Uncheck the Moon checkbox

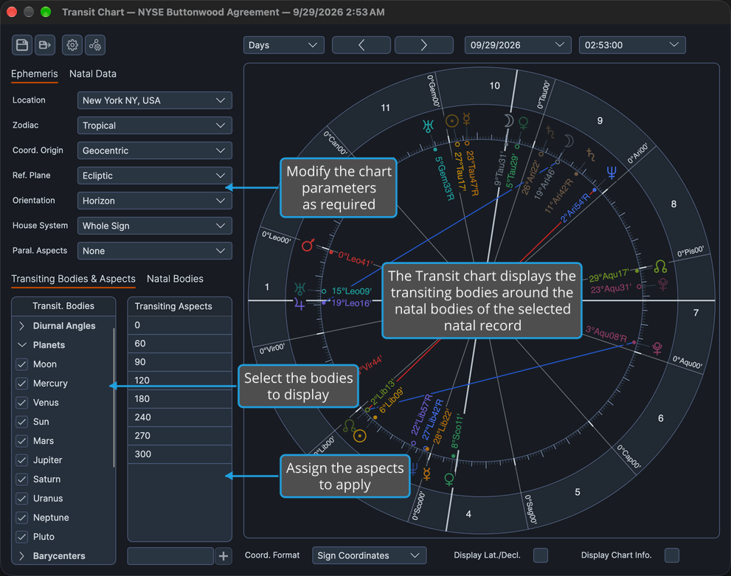[x=21, y=364]
